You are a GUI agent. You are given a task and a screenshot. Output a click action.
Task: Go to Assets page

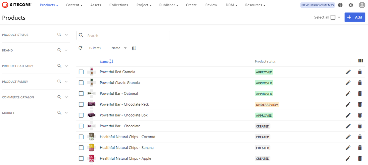tap(96, 5)
